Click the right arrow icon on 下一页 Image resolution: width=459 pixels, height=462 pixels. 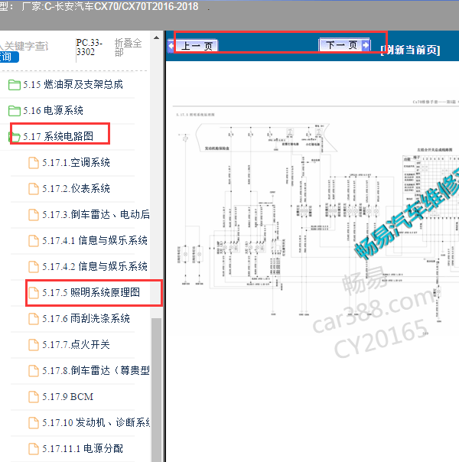[x=366, y=45]
